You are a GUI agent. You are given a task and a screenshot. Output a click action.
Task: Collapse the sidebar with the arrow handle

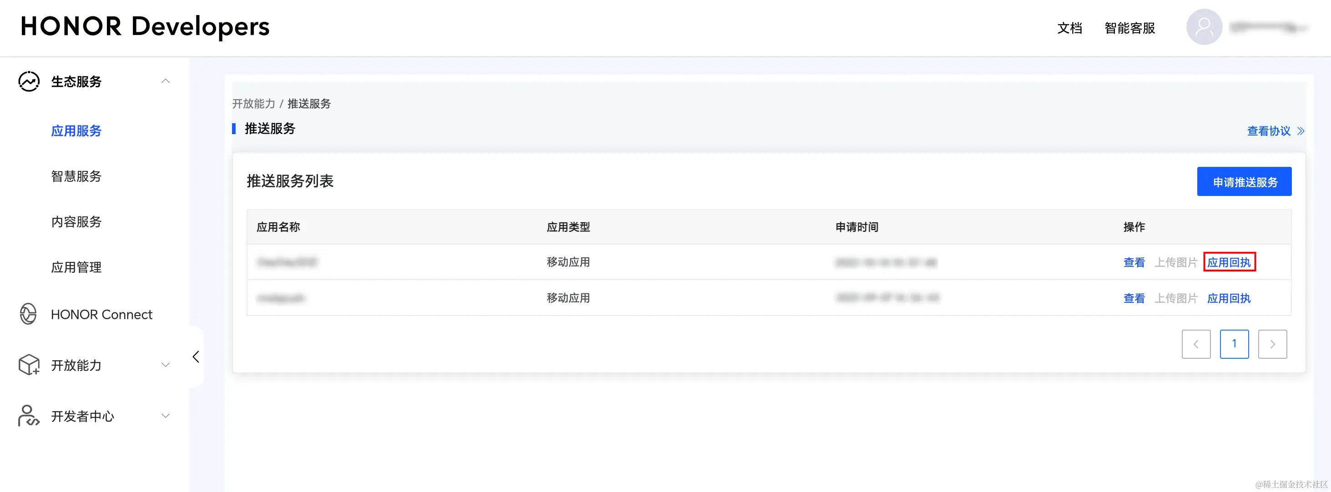click(196, 357)
